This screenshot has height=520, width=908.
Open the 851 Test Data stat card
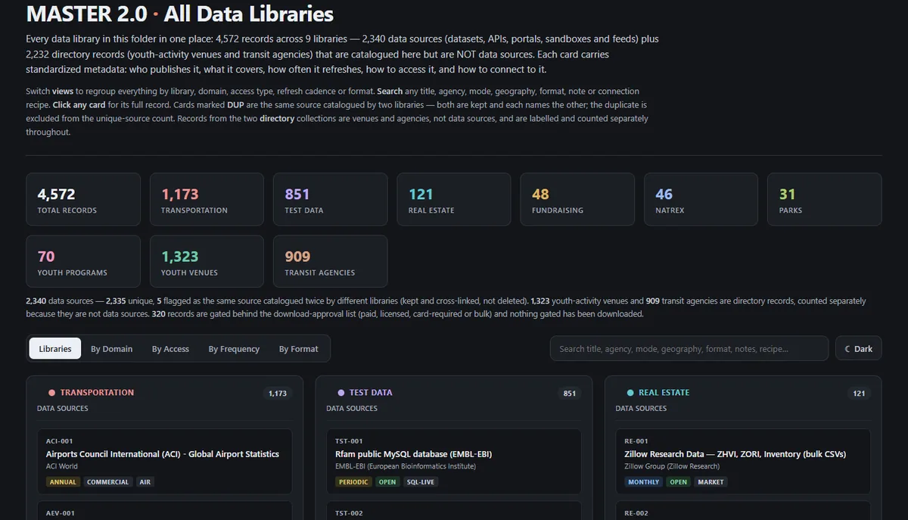coord(330,199)
